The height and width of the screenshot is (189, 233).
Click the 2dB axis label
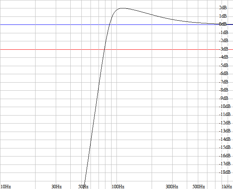[x=223, y=8]
